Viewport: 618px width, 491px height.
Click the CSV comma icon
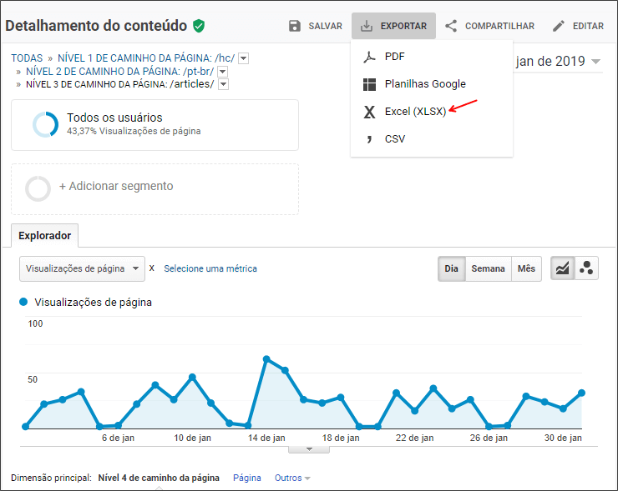pyautogui.click(x=369, y=139)
